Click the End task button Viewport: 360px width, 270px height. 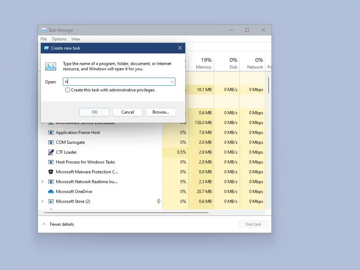[253, 224]
